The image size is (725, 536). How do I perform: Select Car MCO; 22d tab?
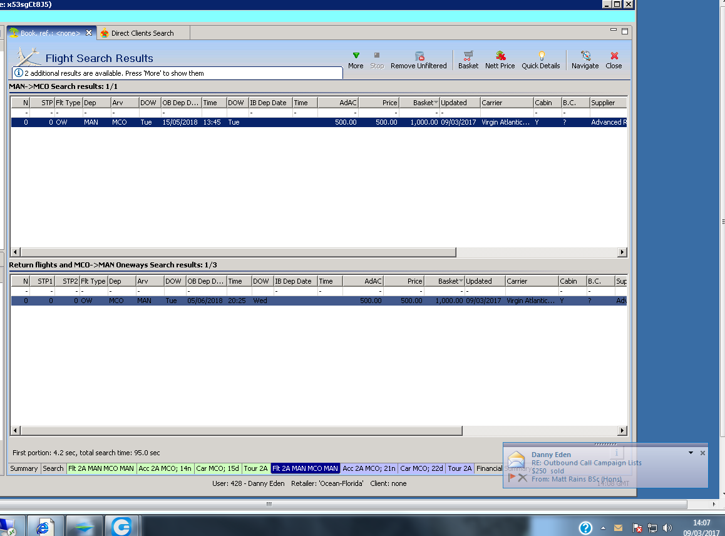pos(422,468)
